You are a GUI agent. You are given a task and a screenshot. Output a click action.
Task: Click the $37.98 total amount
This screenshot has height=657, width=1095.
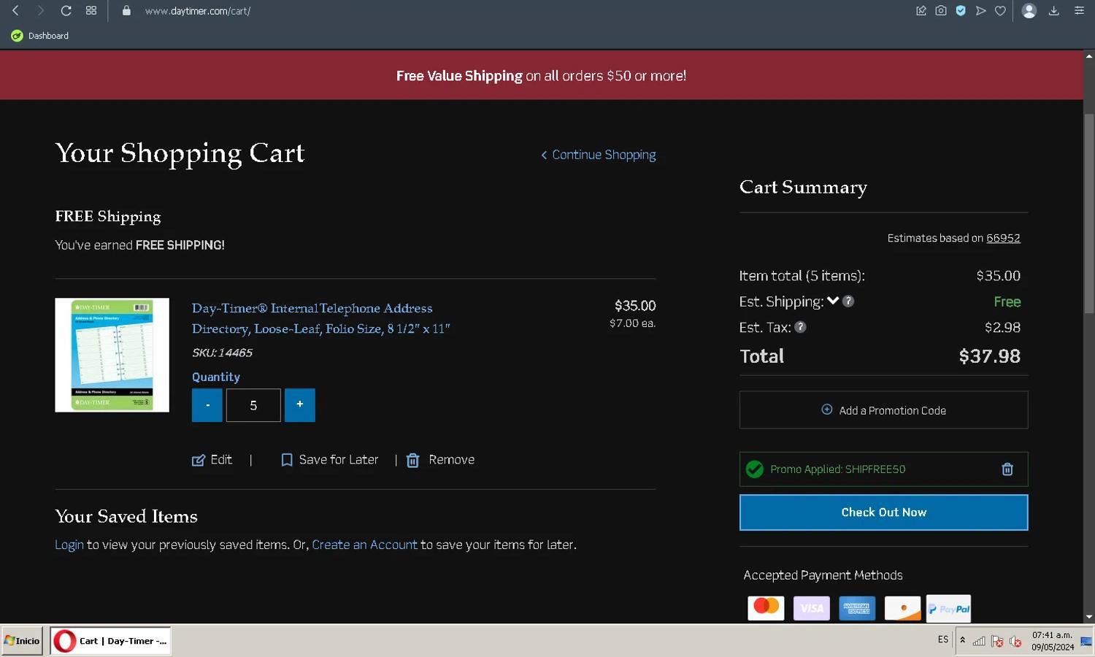(x=989, y=356)
